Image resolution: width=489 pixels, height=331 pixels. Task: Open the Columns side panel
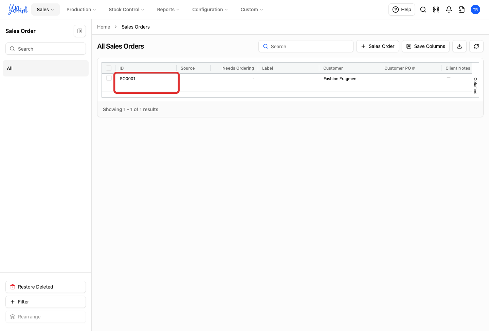[x=475, y=83]
